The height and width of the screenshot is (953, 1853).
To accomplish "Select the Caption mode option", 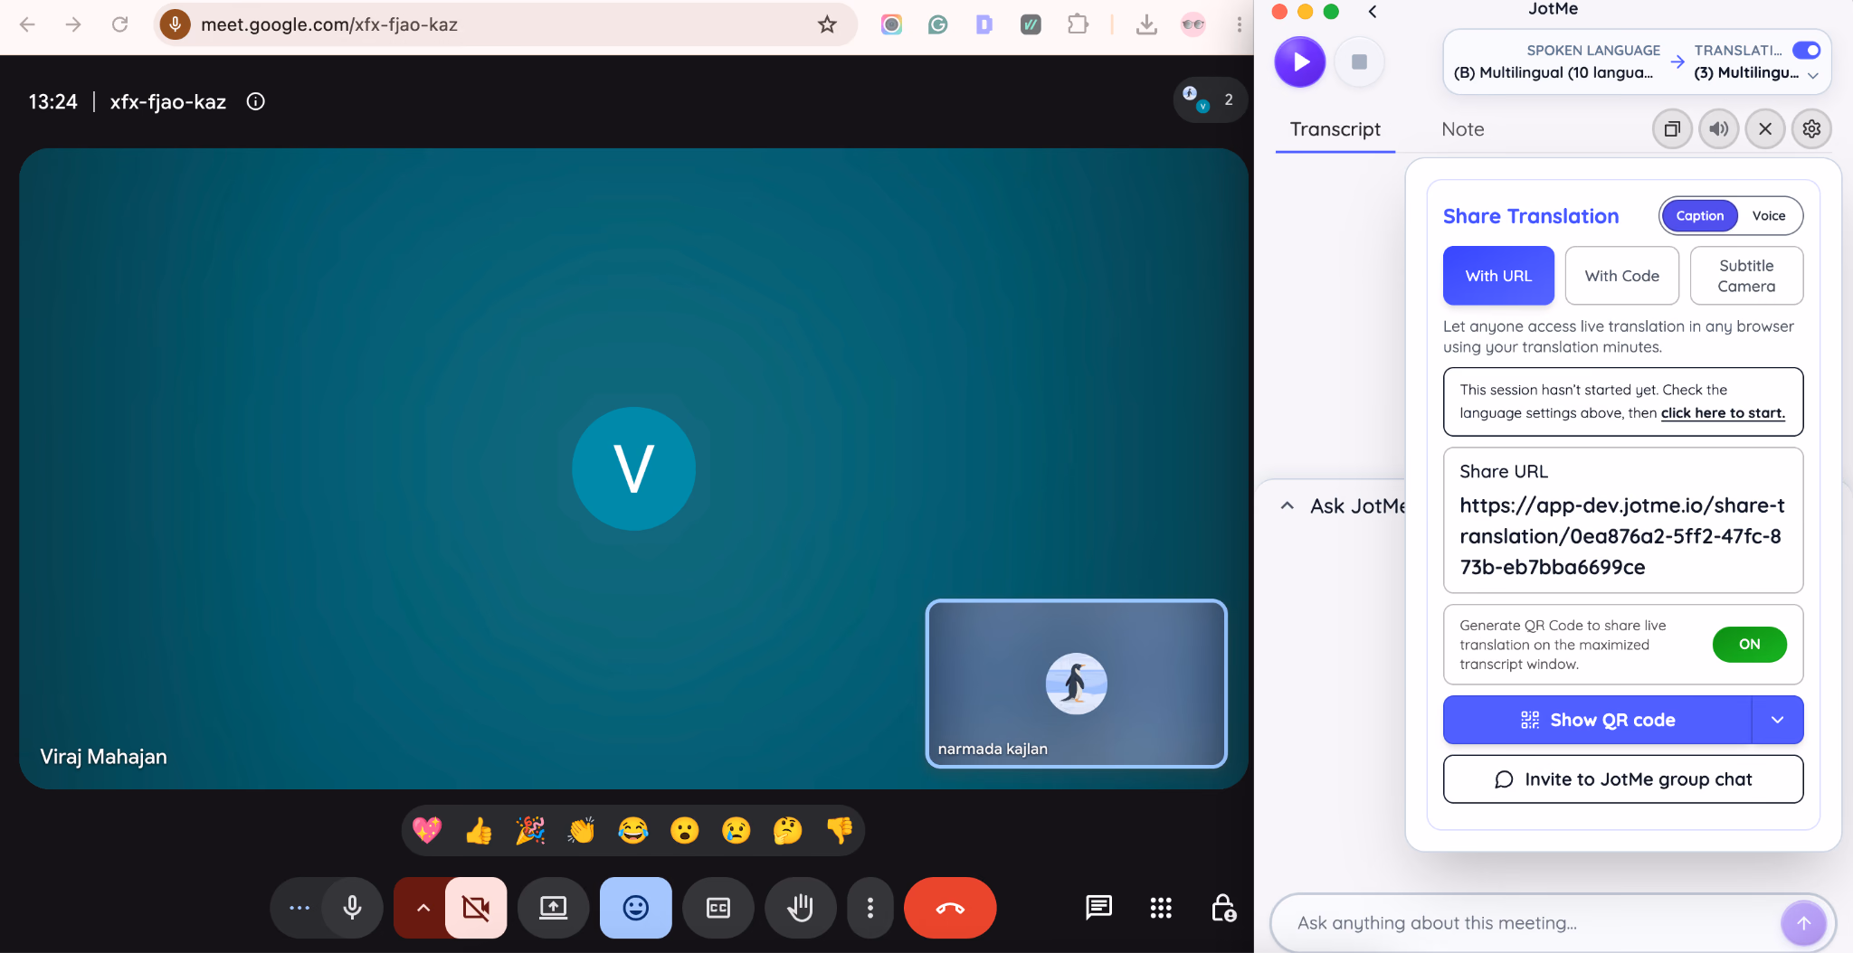I will pyautogui.click(x=1699, y=216).
